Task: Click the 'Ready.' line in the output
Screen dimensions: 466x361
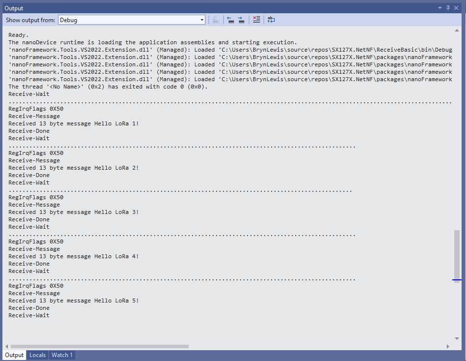Action: pyautogui.click(x=19, y=35)
